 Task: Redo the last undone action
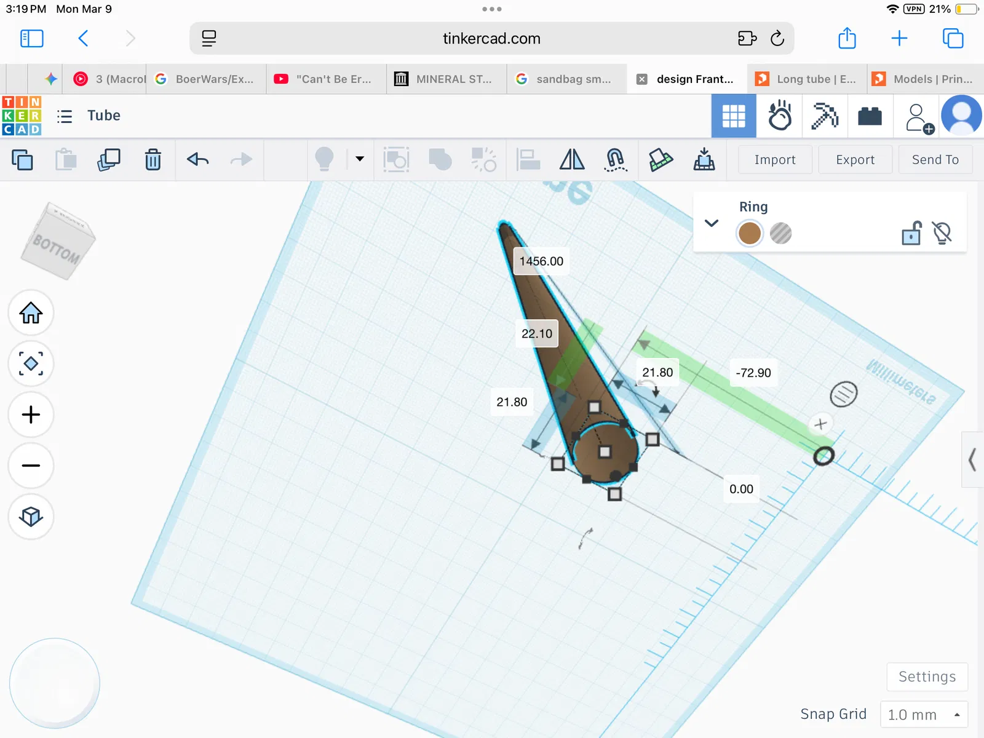point(241,160)
